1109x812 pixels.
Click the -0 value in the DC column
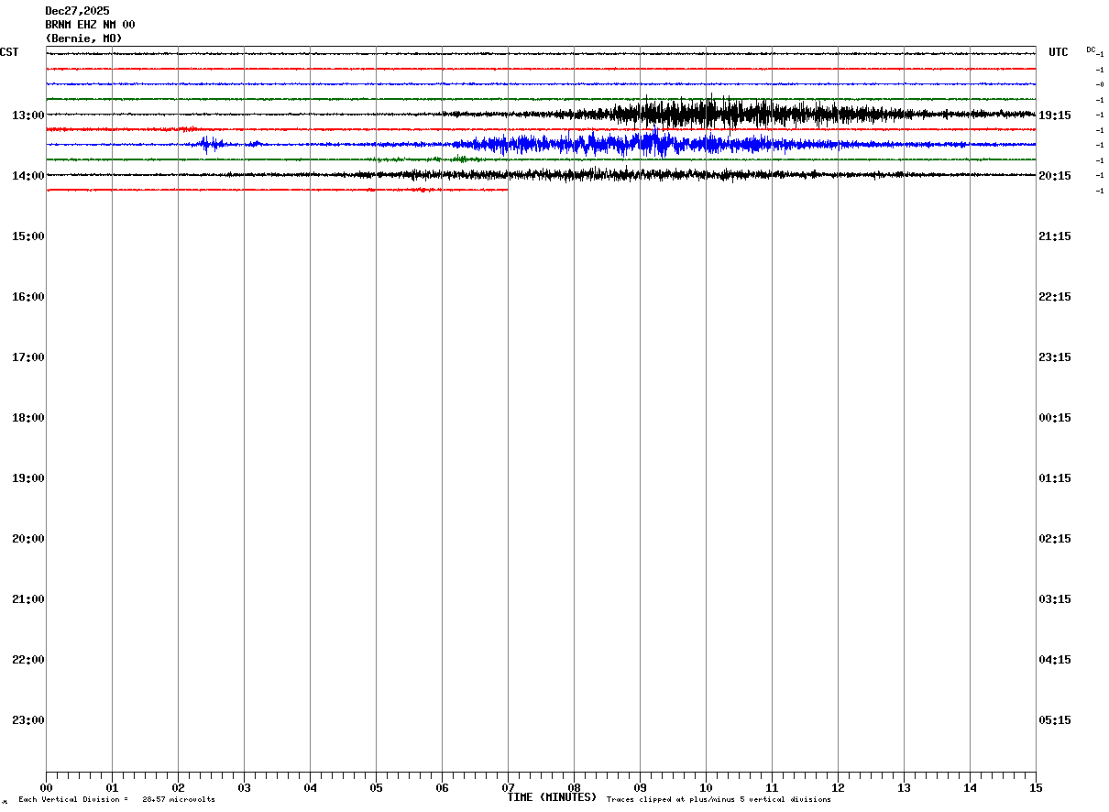tap(1099, 84)
